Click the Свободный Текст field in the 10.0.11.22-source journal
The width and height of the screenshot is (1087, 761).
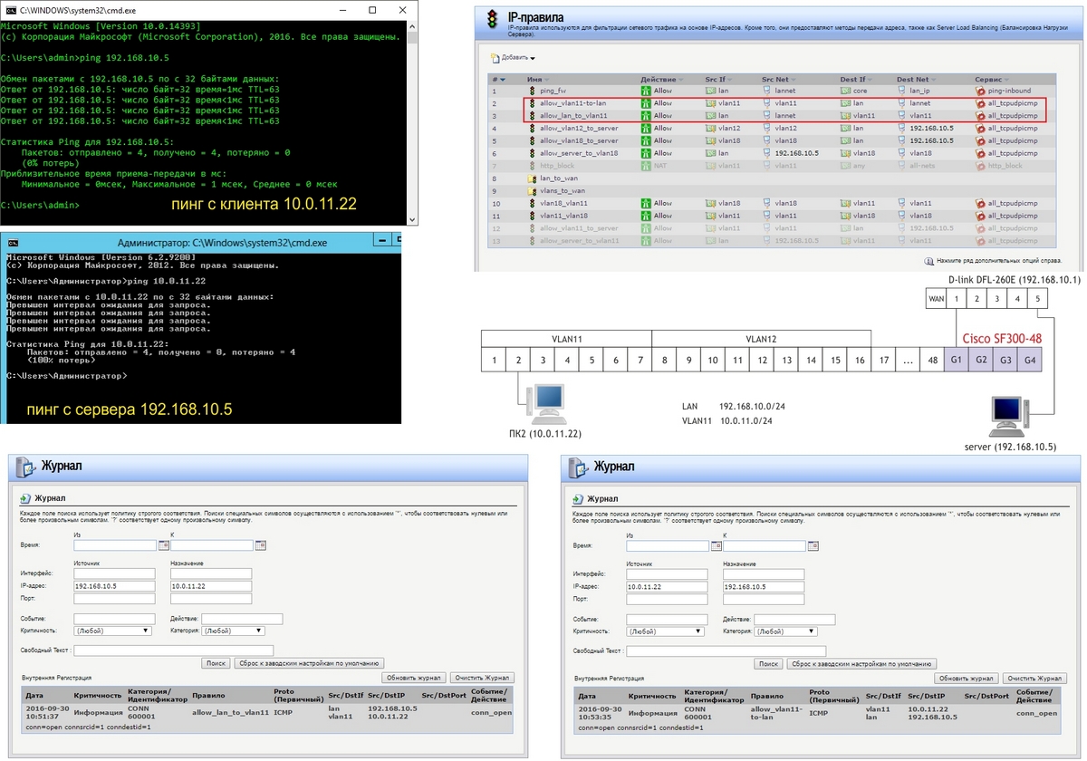[726, 651]
